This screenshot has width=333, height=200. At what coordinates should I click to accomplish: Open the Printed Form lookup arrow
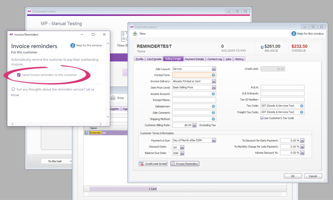213,75
